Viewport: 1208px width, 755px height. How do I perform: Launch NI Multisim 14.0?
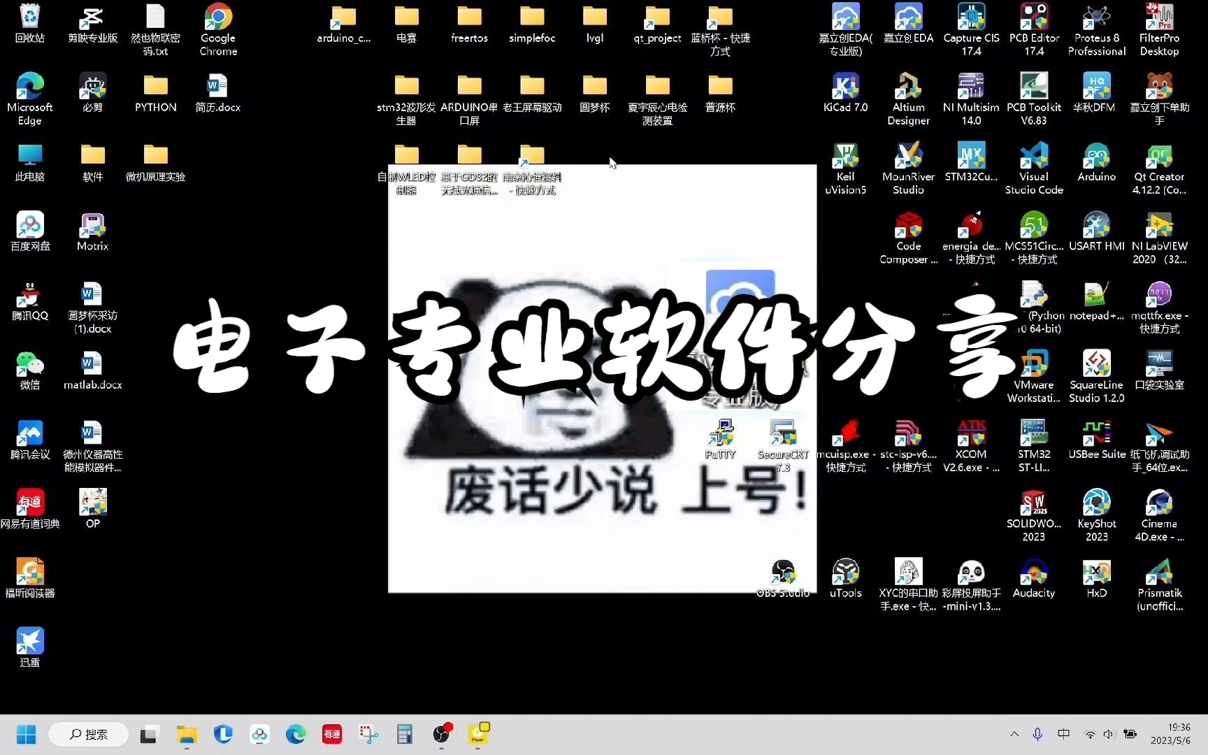coord(971,99)
